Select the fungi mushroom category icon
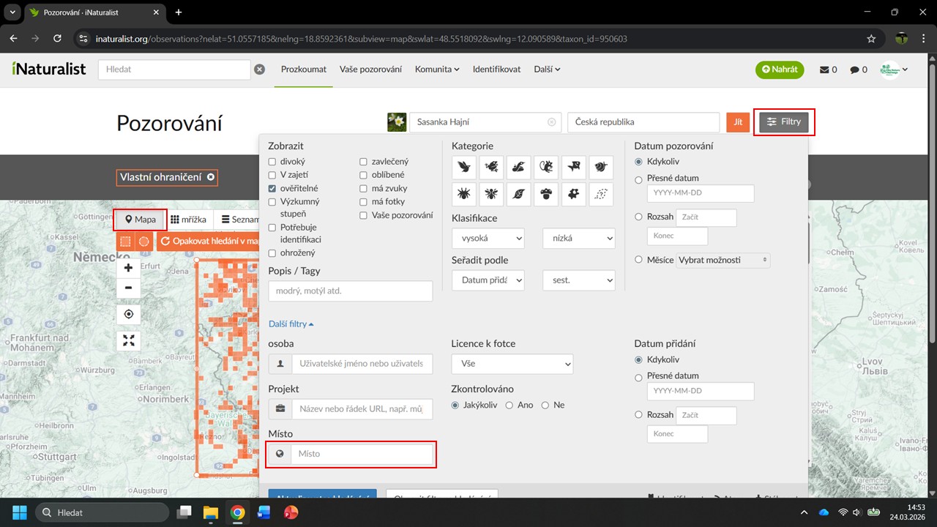937x527 pixels. 545,195
